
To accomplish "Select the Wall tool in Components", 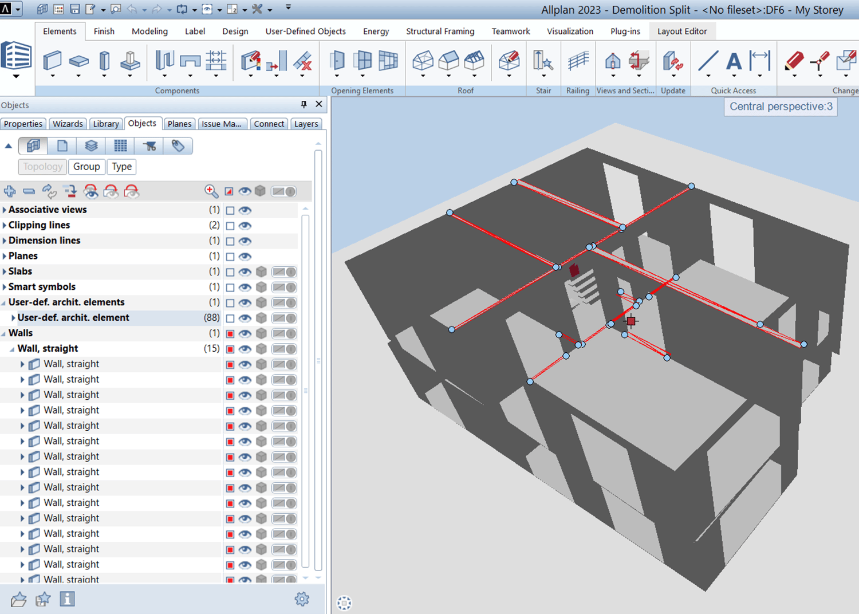I will coord(52,60).
